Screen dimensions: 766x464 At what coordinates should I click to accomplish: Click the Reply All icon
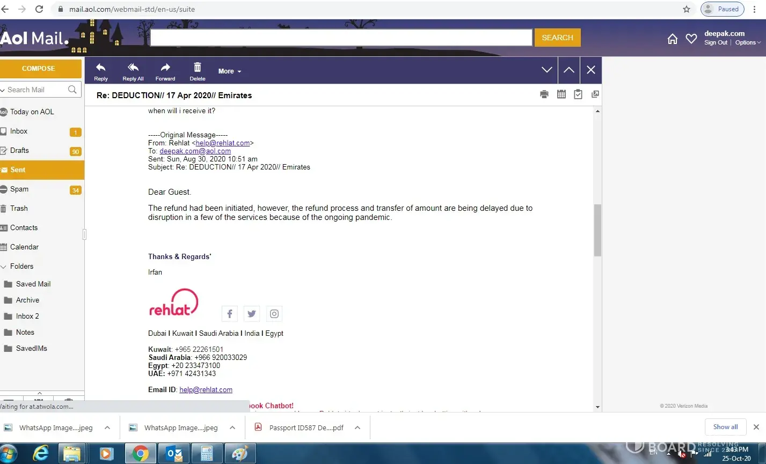click(x=133, y=68)
